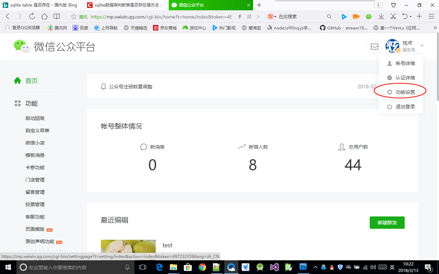Open a new browser tab

(x=259, y=5)
